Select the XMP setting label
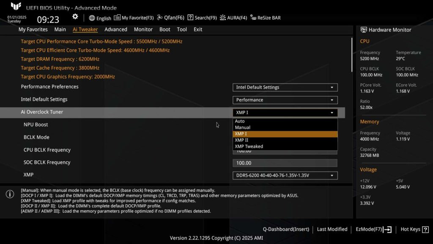Image resolution: width=433 pixels, height=244 pixels. coord(28,175)
